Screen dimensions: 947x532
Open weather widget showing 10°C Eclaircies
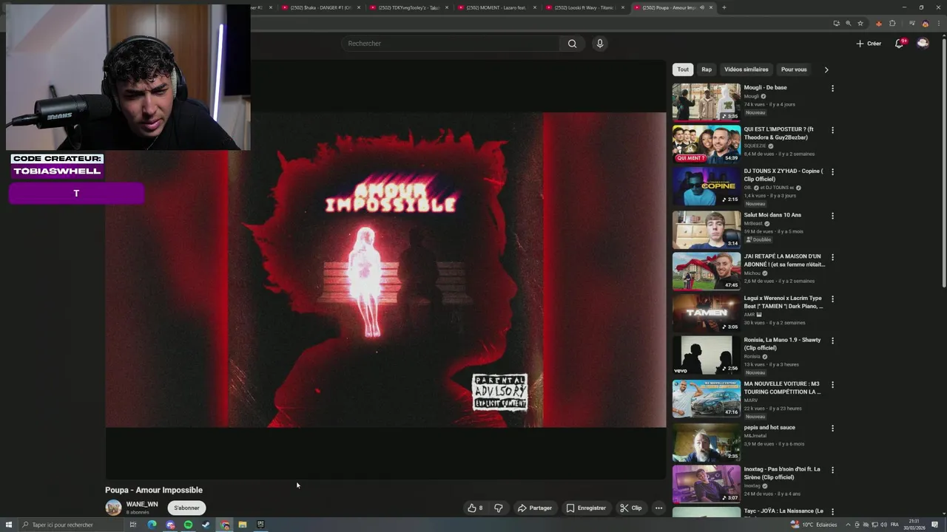point(814,525)
